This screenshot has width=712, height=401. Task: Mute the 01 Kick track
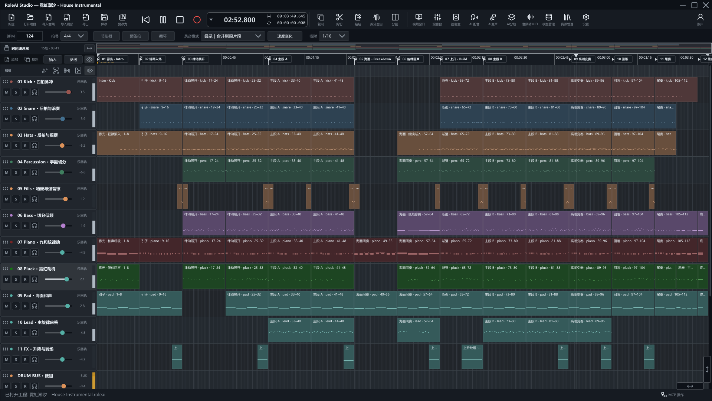tap(7, 92)
